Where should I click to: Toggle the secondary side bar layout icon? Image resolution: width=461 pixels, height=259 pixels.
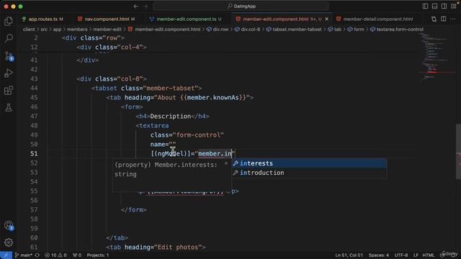click(444, 6)
